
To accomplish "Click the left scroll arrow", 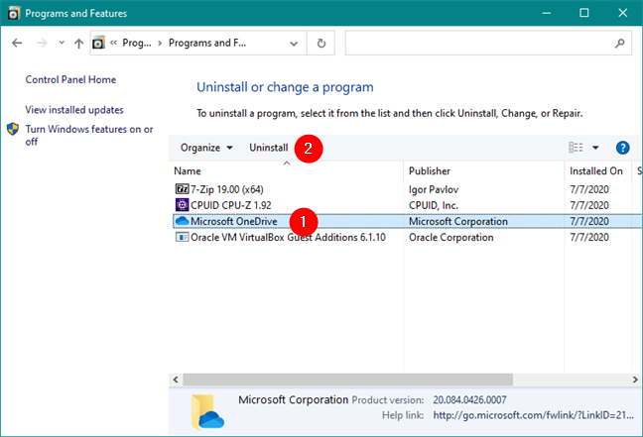I will 176,380.
